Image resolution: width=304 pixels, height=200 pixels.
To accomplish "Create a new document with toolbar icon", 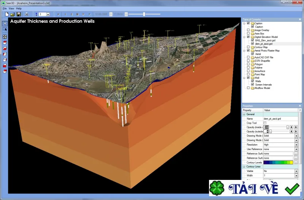I will [7, 14].
